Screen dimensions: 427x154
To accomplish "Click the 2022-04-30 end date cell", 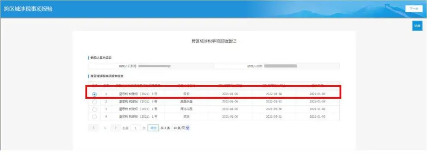I will coord(273,94).
